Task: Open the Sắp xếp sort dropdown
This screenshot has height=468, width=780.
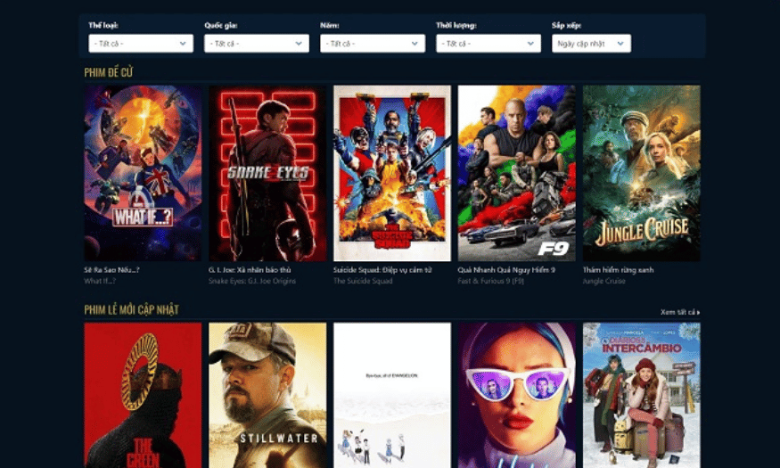Action: [x=592, y=44]
